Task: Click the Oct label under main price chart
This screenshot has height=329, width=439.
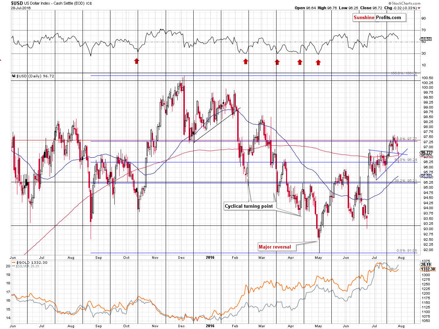Action: 127,257
